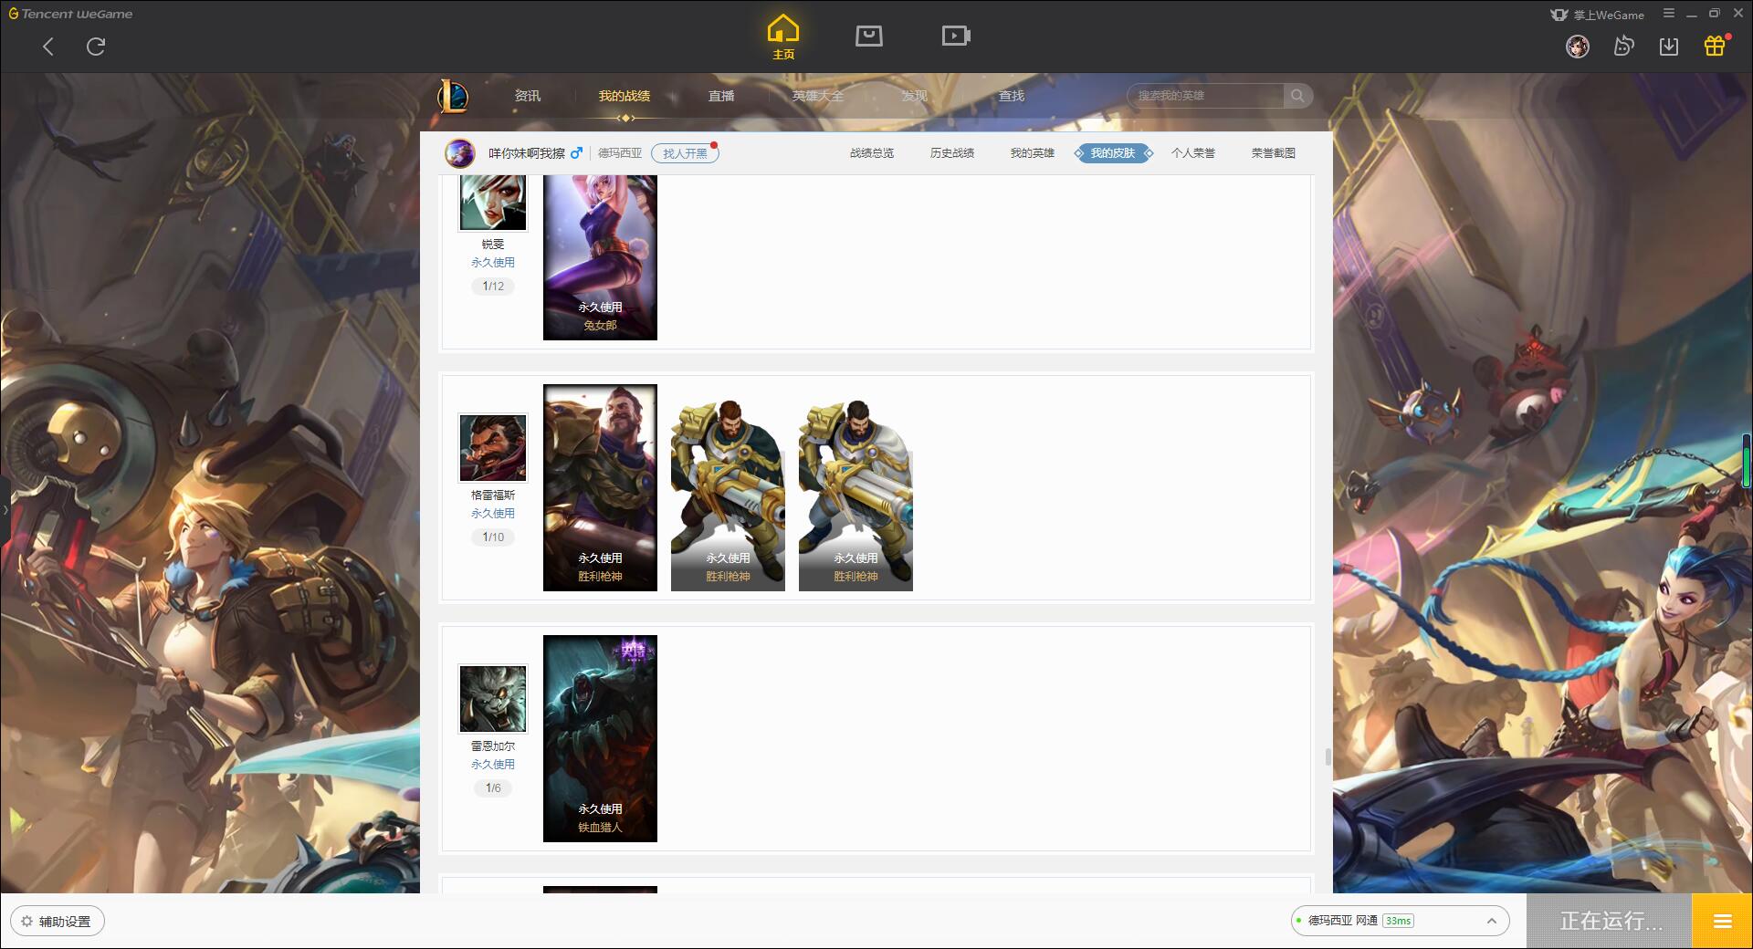The image size is (1753, 949).
Task: Switch to 直播 tab
Action: (721, 96)
